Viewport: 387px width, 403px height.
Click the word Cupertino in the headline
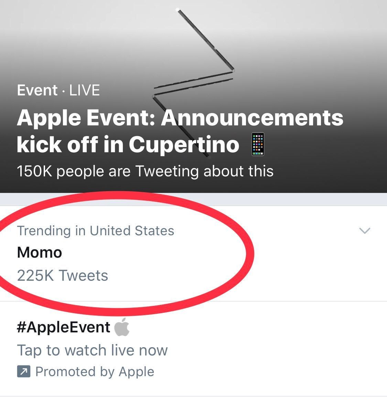point(184,145)
